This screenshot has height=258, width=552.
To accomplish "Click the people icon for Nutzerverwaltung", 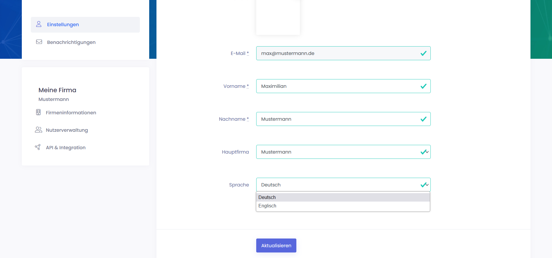I will point(38,130).
